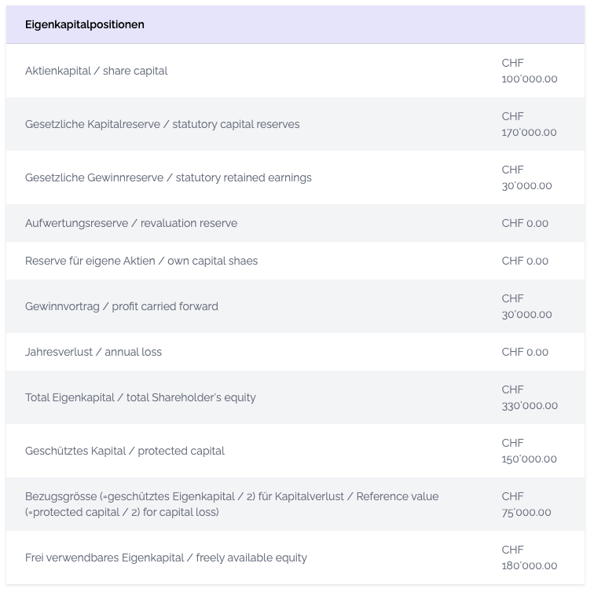Select Jahresverlust / annual loss row
This screenshot has width=594, height=596.
295,352
